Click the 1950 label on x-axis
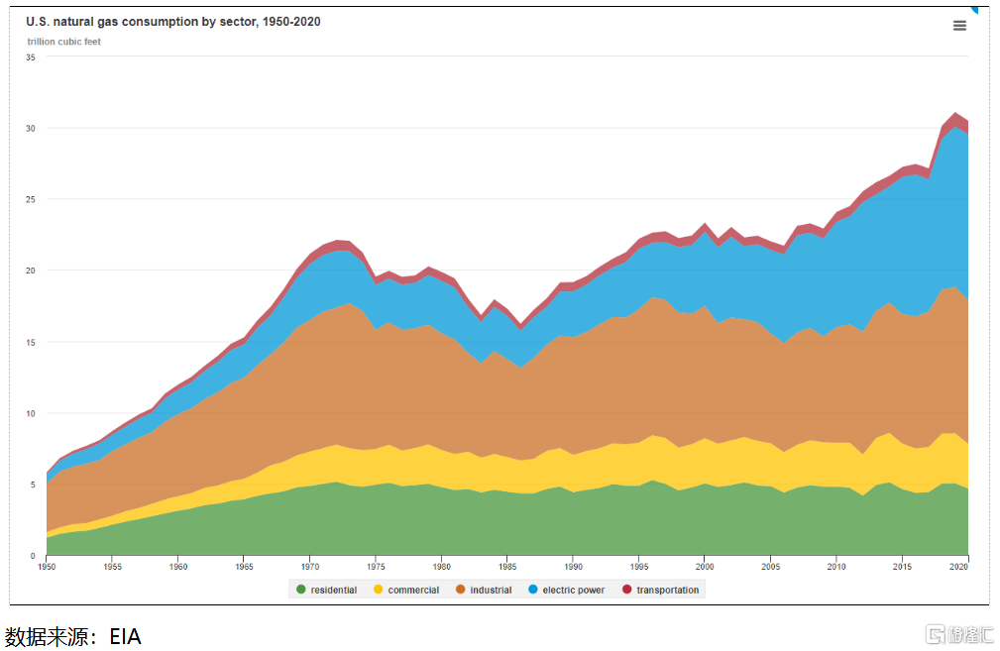1000x651 pixels. click(x=47, y=567)
